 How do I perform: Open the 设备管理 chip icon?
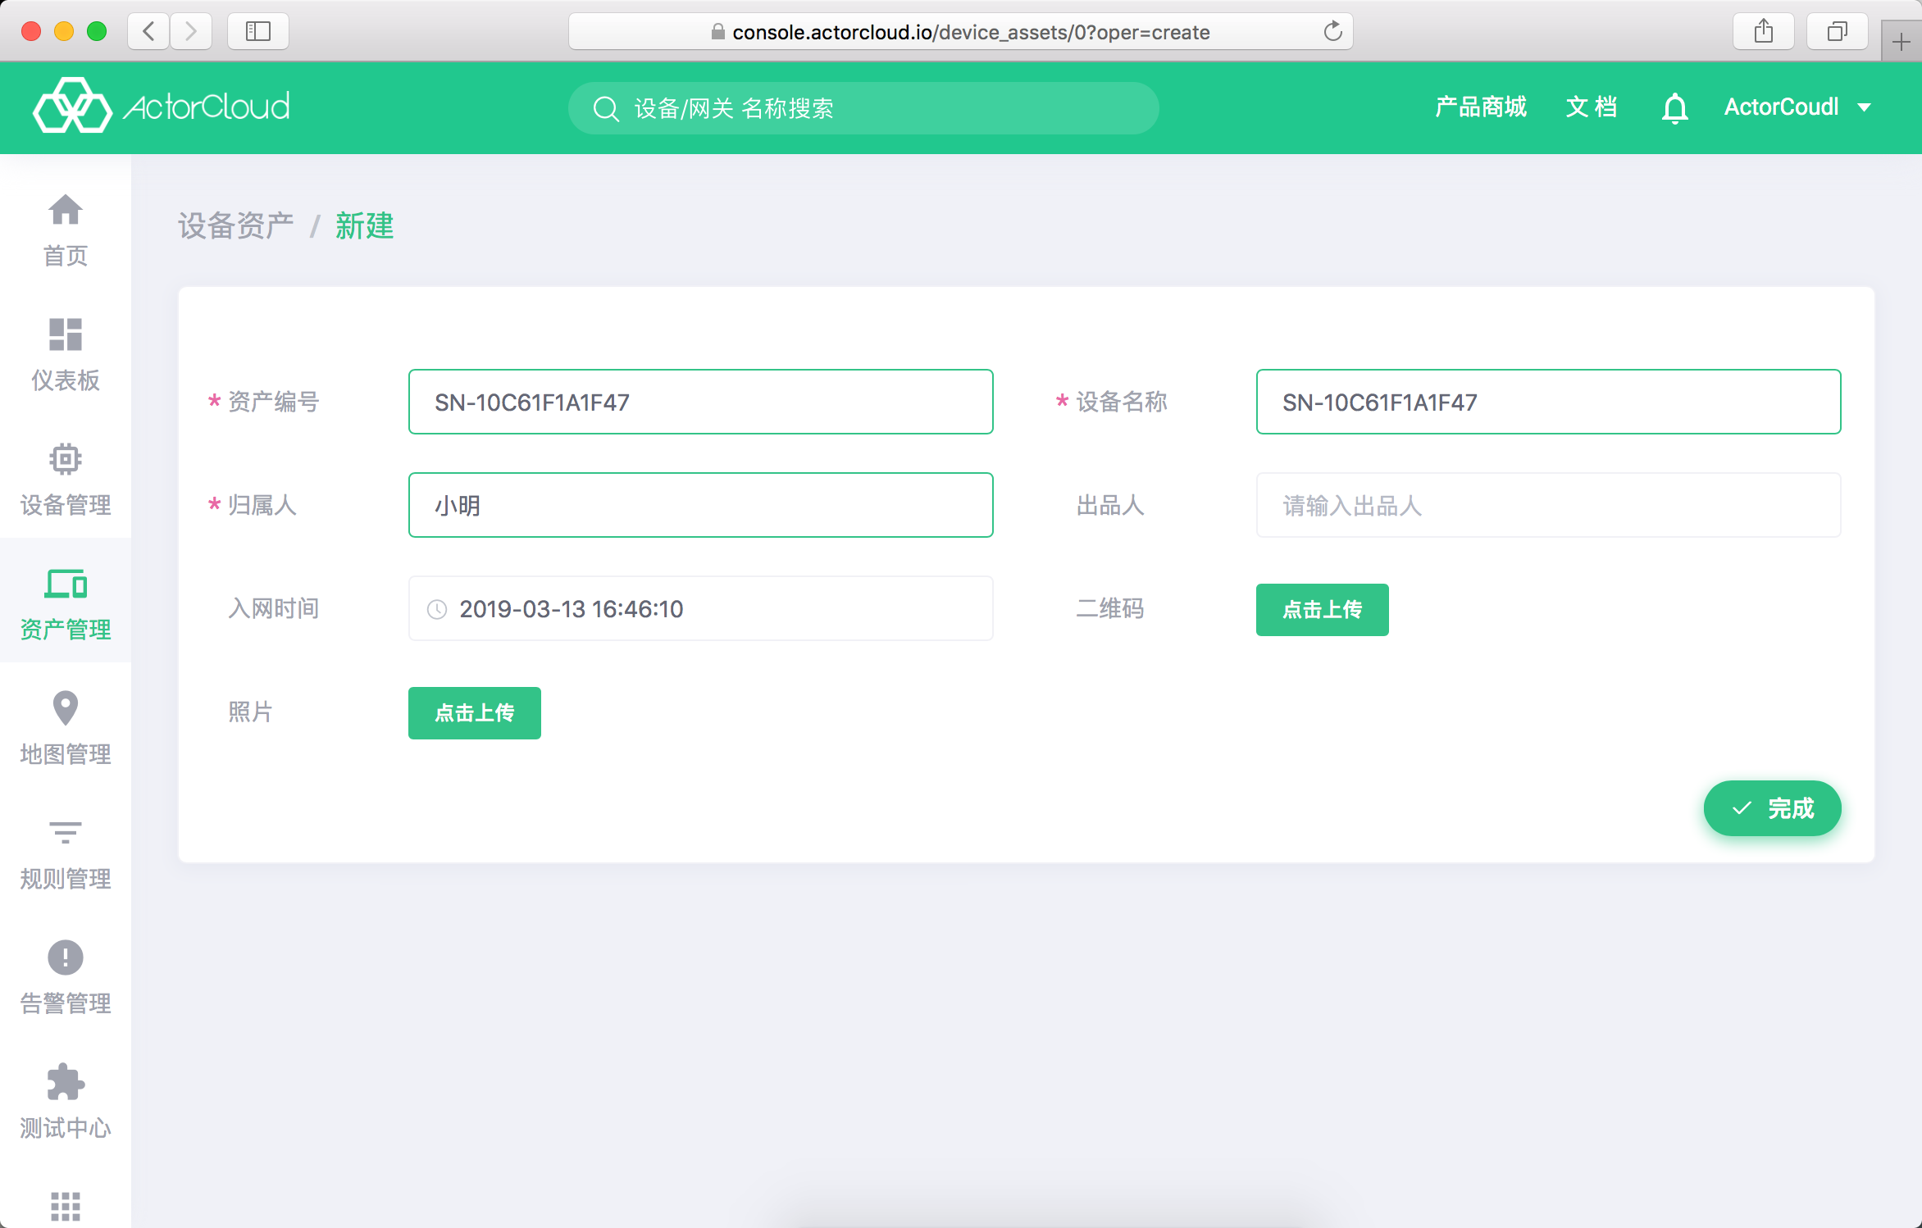point(66,459)
